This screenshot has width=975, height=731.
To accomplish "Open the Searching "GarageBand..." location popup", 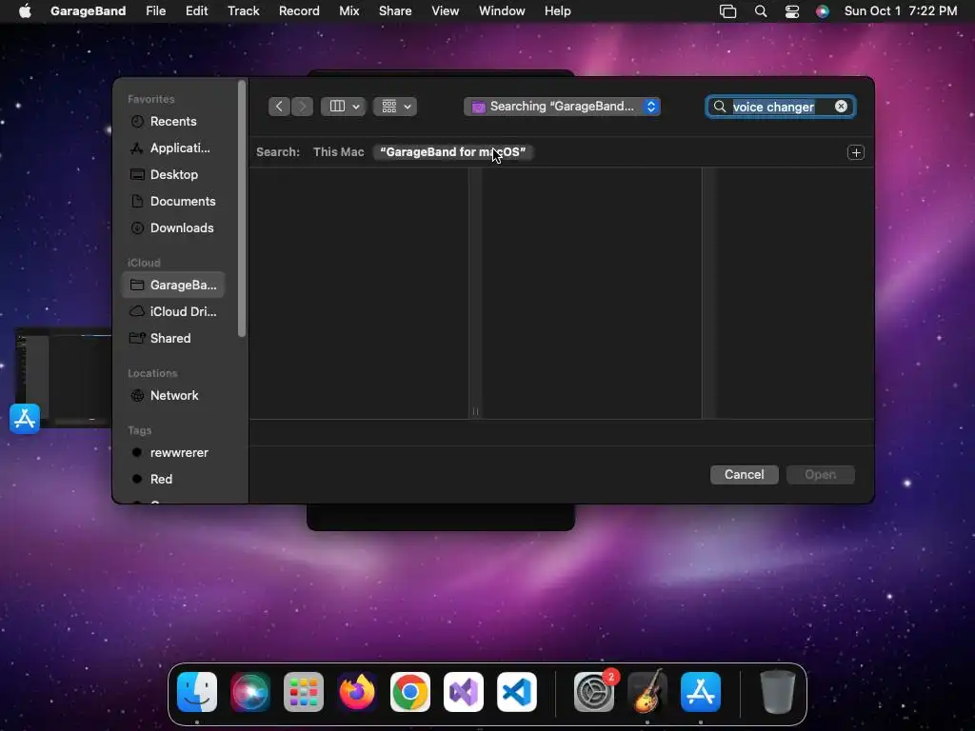I will 562,107.
